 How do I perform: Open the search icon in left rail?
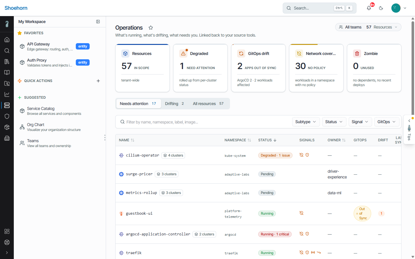pos(7,51)
